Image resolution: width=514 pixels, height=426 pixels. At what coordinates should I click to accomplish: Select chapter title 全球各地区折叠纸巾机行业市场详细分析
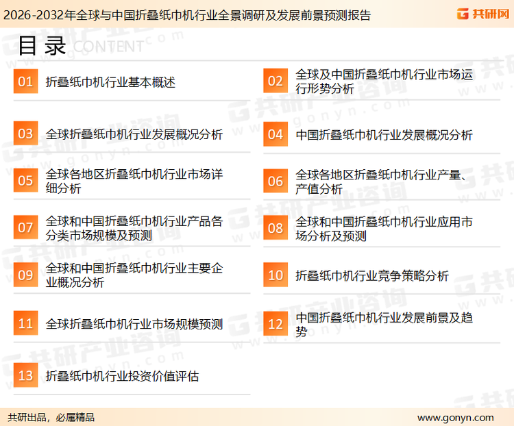click(134, 181)
